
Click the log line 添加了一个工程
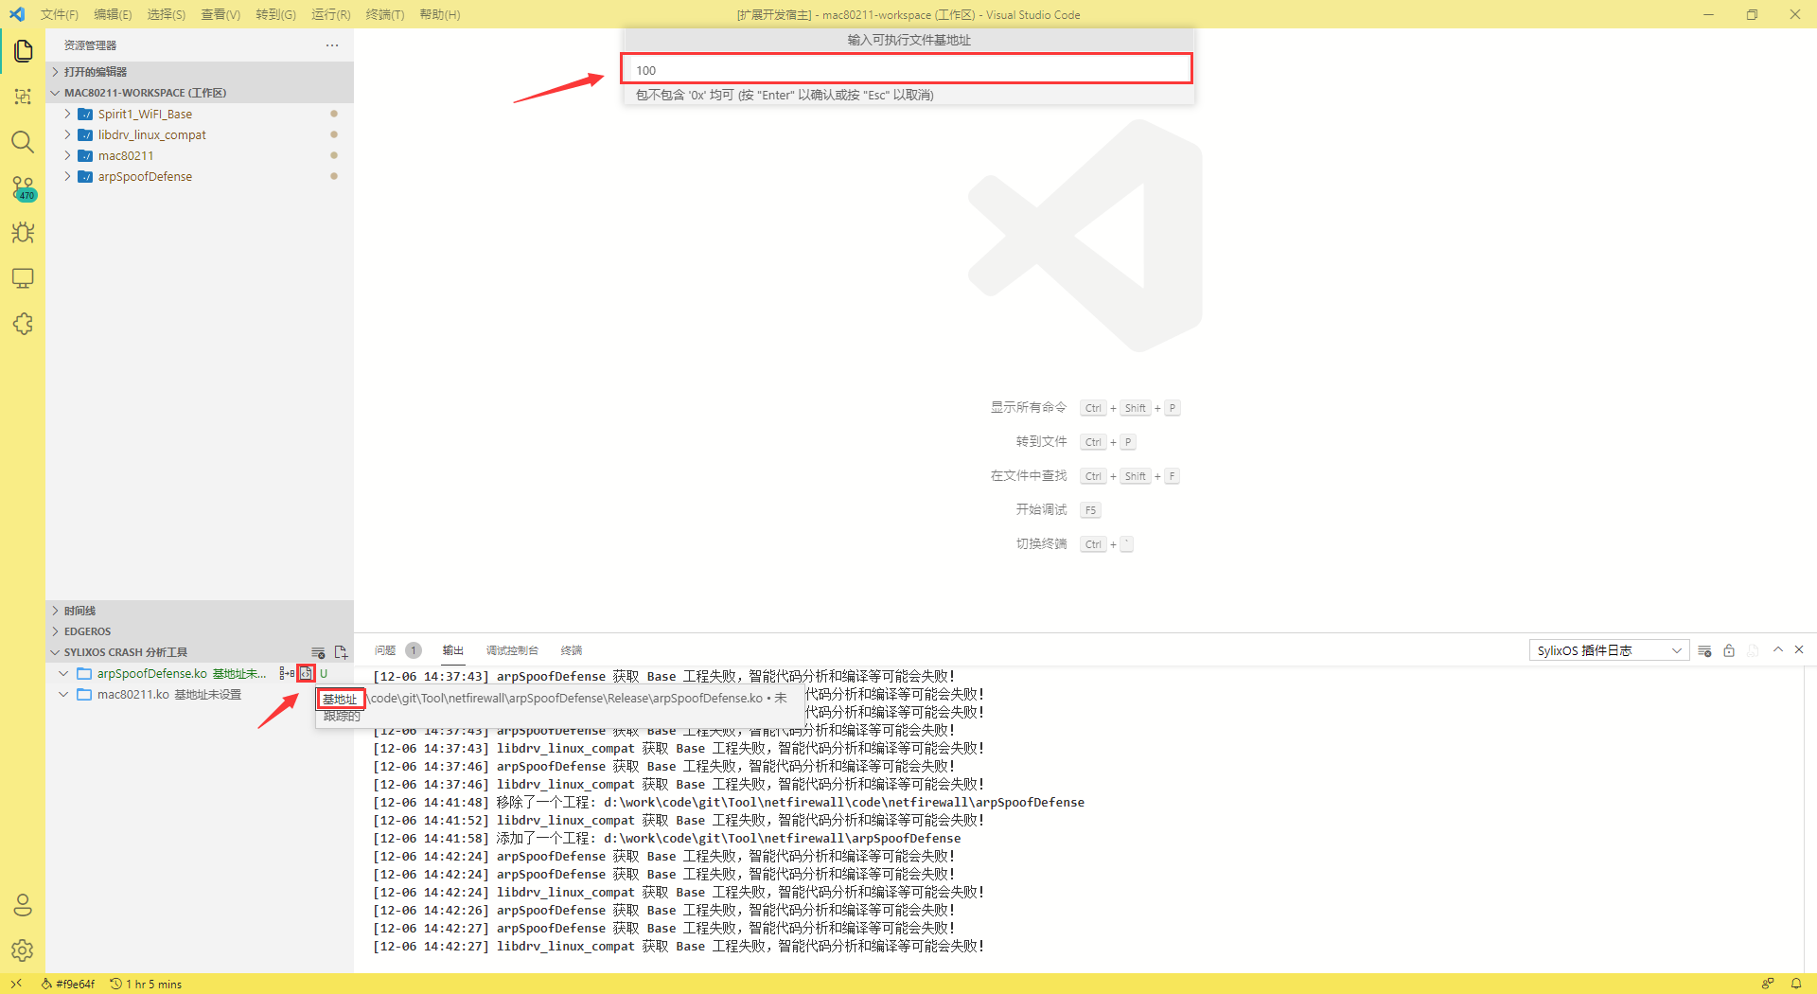pos(667,838)
